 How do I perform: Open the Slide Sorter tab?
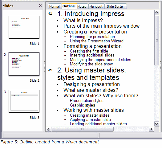(115, 6)
